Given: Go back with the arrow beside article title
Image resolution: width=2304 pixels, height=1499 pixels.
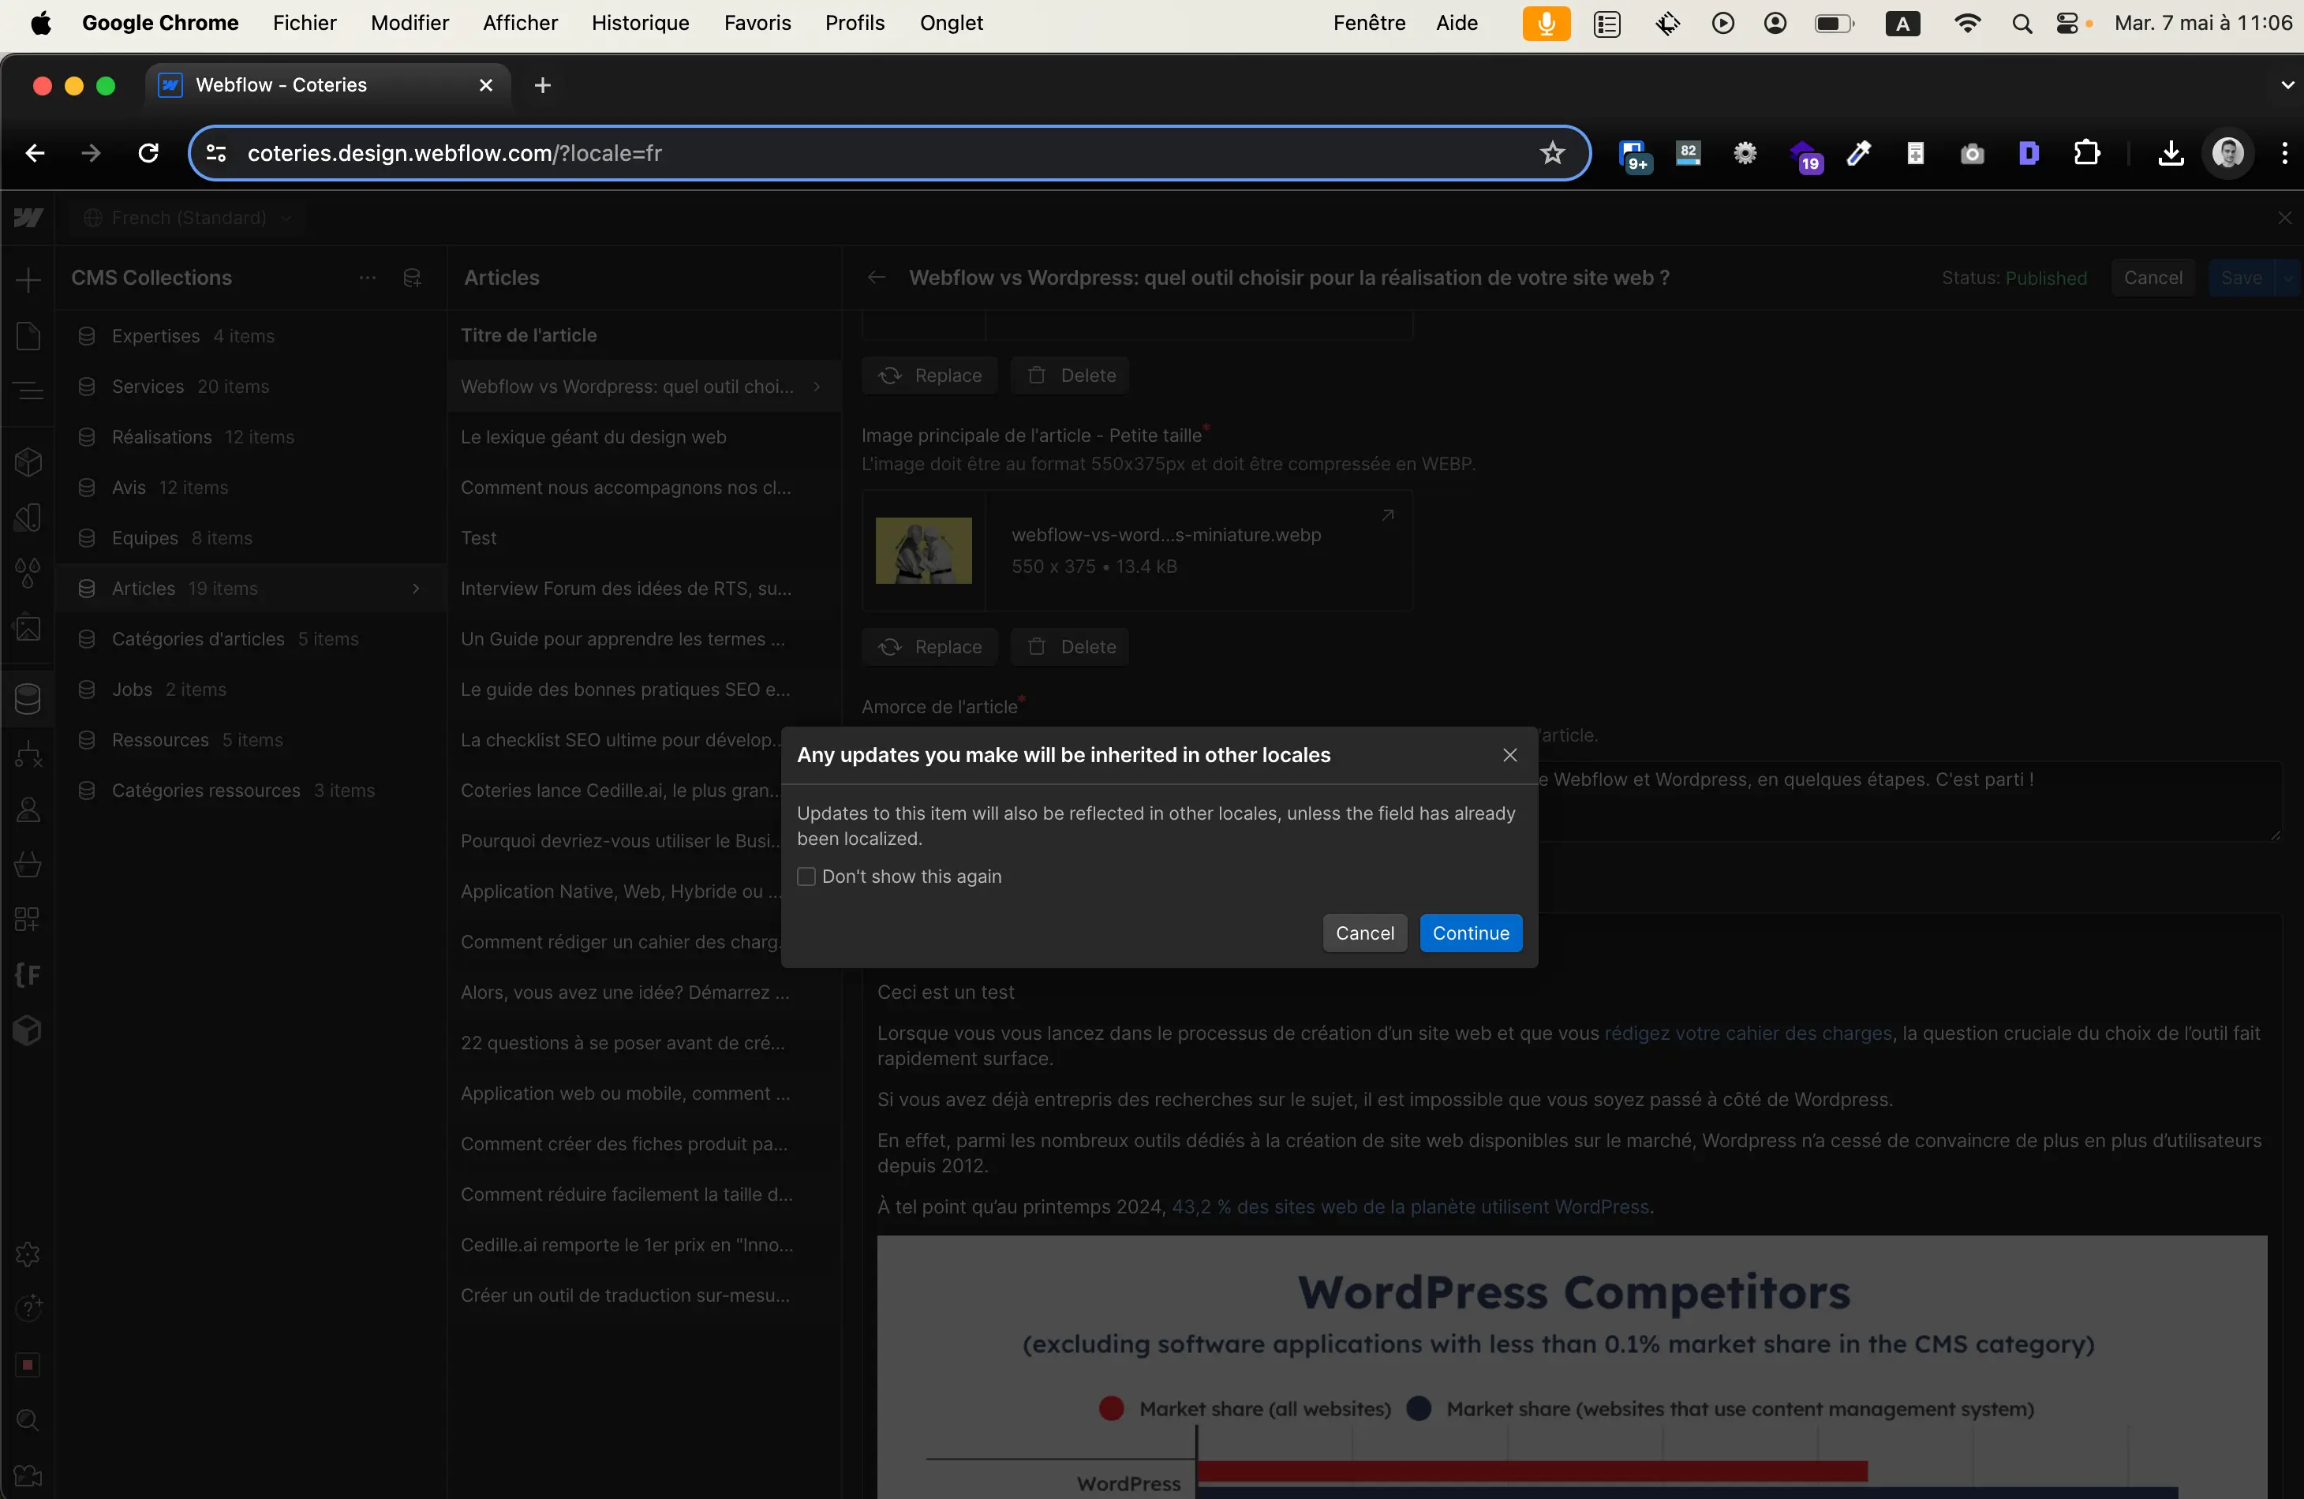Looking at the screenshot, I should pos(876,278).
